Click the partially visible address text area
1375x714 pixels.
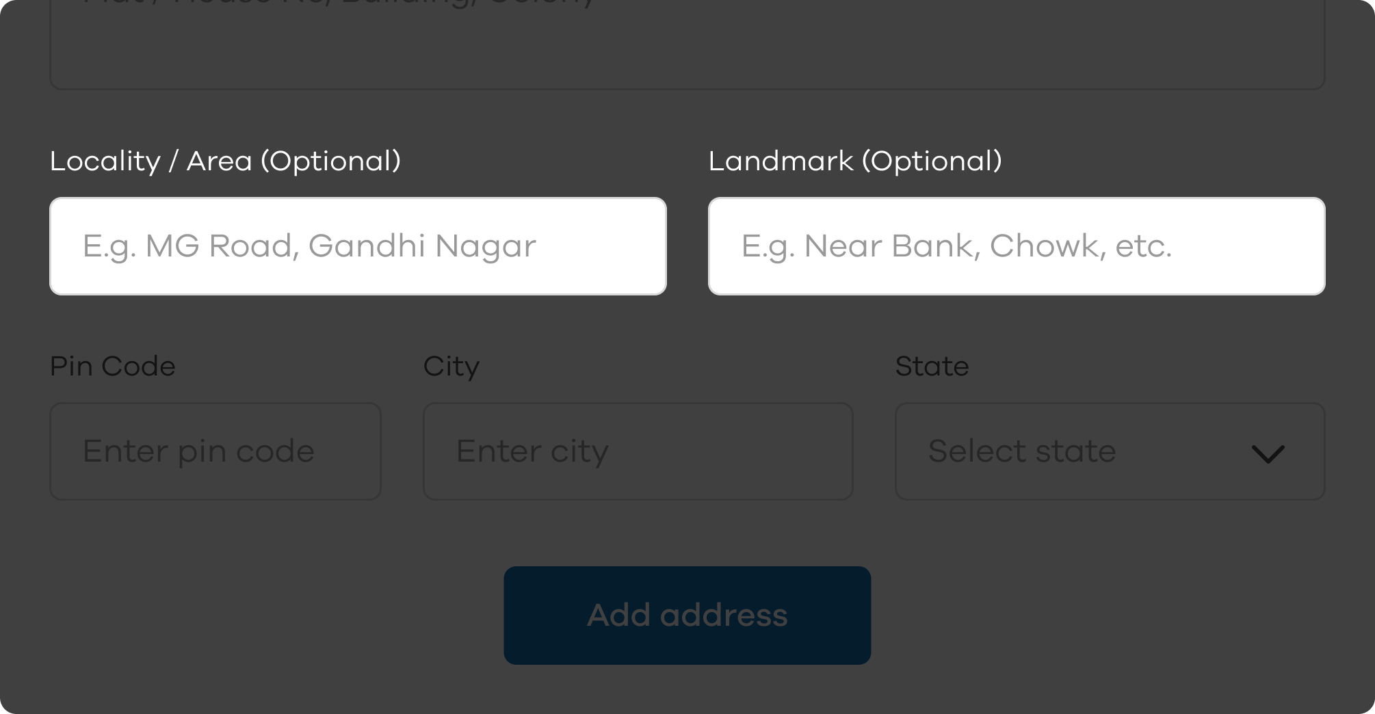687,48
